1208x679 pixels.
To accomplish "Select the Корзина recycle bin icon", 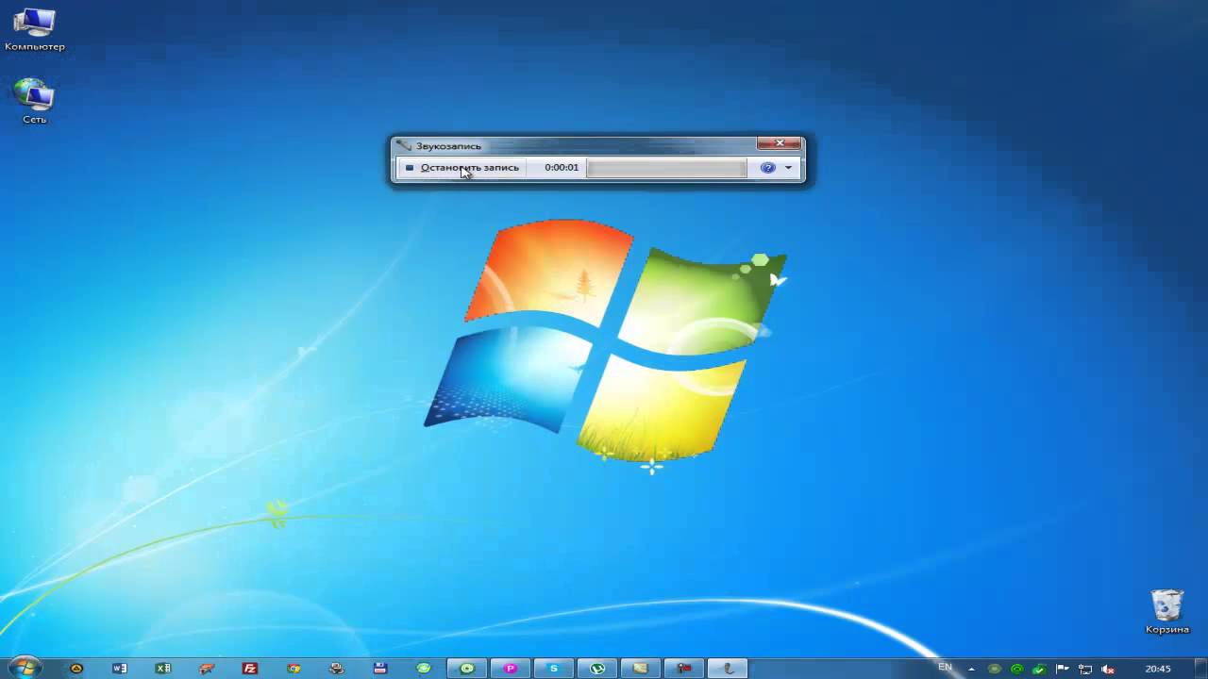I will tap(1167, 611).
